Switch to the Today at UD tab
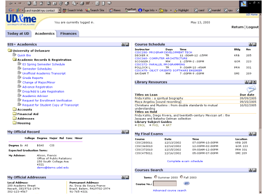267x194 pixels. click(18, 34)
